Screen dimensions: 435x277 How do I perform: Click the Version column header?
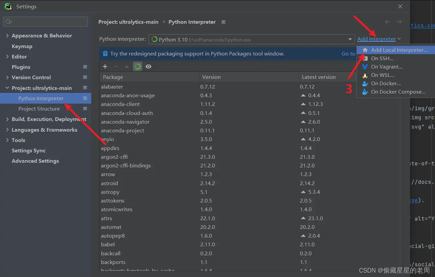[x=249, y=77]
